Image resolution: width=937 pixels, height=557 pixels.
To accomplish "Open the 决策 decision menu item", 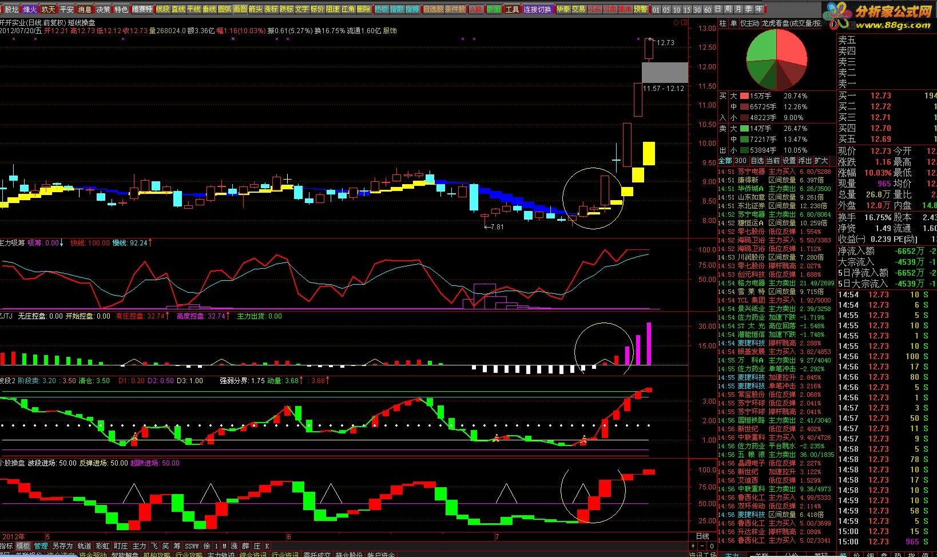I will click(x=103, y=9).
